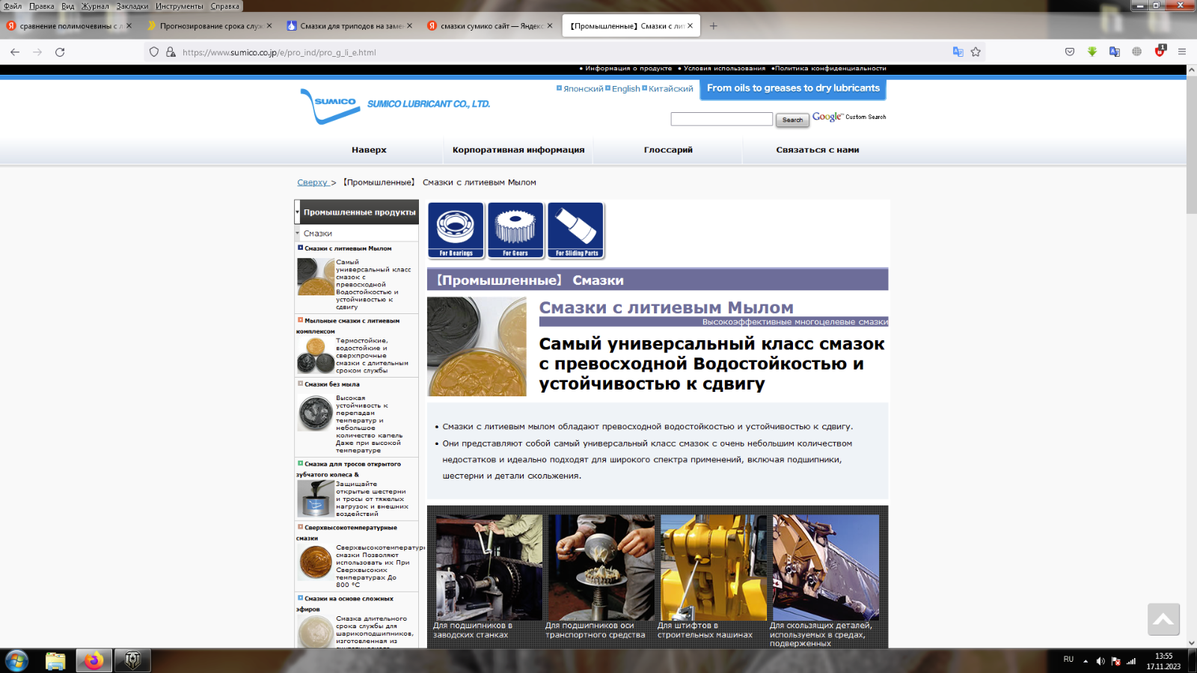Click the For Gears icon
This screenshot has height=673, width=1197.
(515, 230)
